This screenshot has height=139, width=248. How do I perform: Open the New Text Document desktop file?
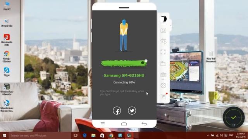pyautogui.click(x=211, y=57)
